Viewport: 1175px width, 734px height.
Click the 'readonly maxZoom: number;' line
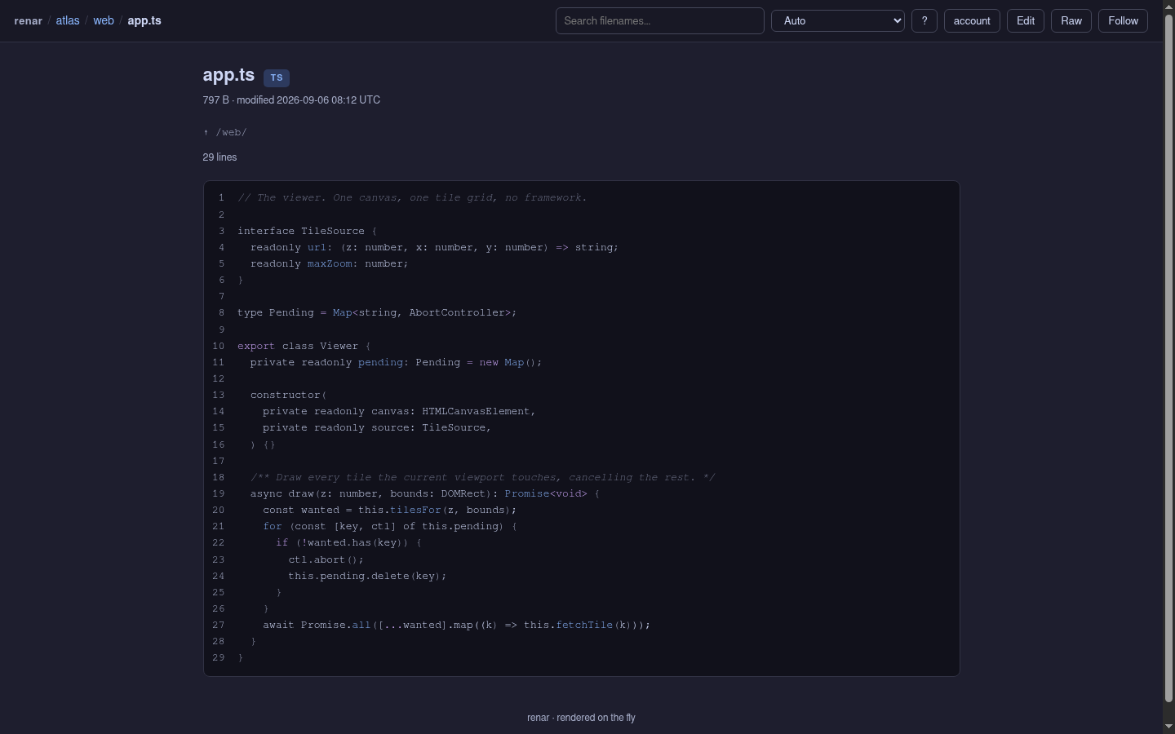[329, 263]
